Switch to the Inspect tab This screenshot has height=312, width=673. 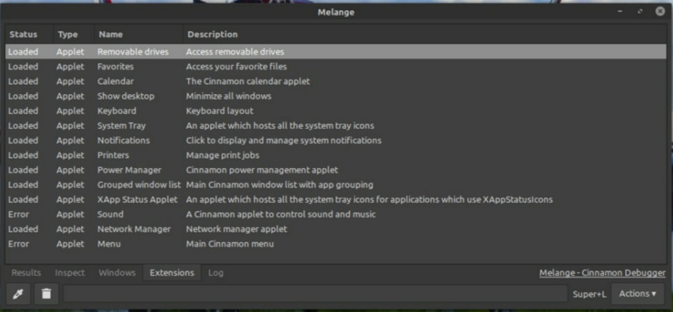tap(70, 273)
